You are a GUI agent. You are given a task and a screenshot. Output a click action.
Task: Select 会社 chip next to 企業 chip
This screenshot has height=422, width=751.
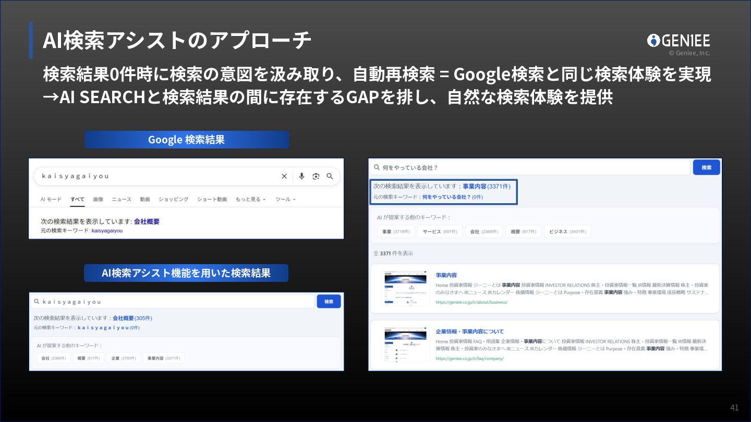[x=53, y=358]
